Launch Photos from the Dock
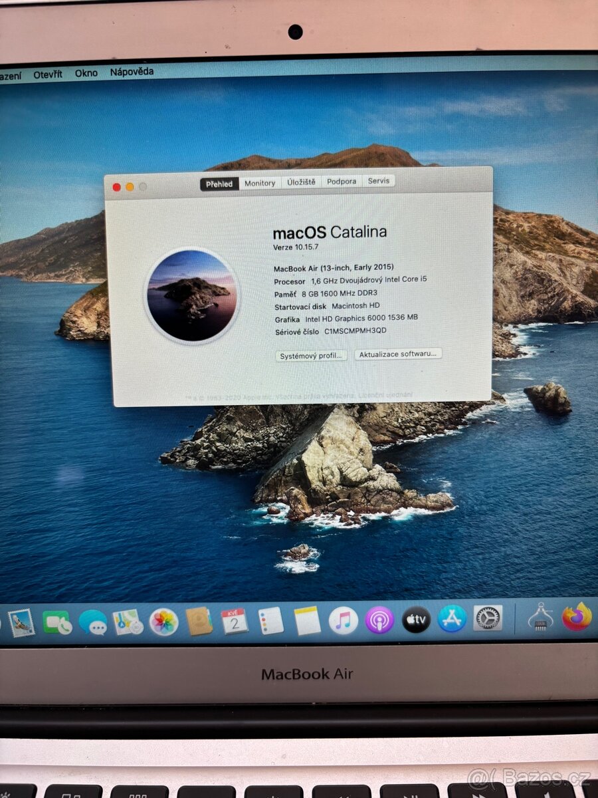The image size is (598, 798). coord(163,622)
